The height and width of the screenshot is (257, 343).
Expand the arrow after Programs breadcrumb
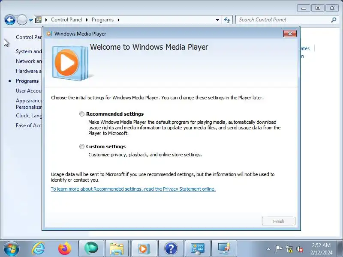click(x=119, y=20)
